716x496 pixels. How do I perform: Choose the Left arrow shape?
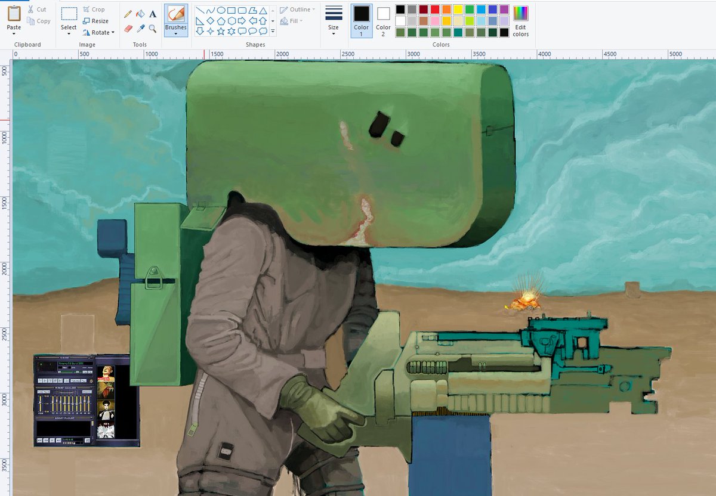coord(252,21)
